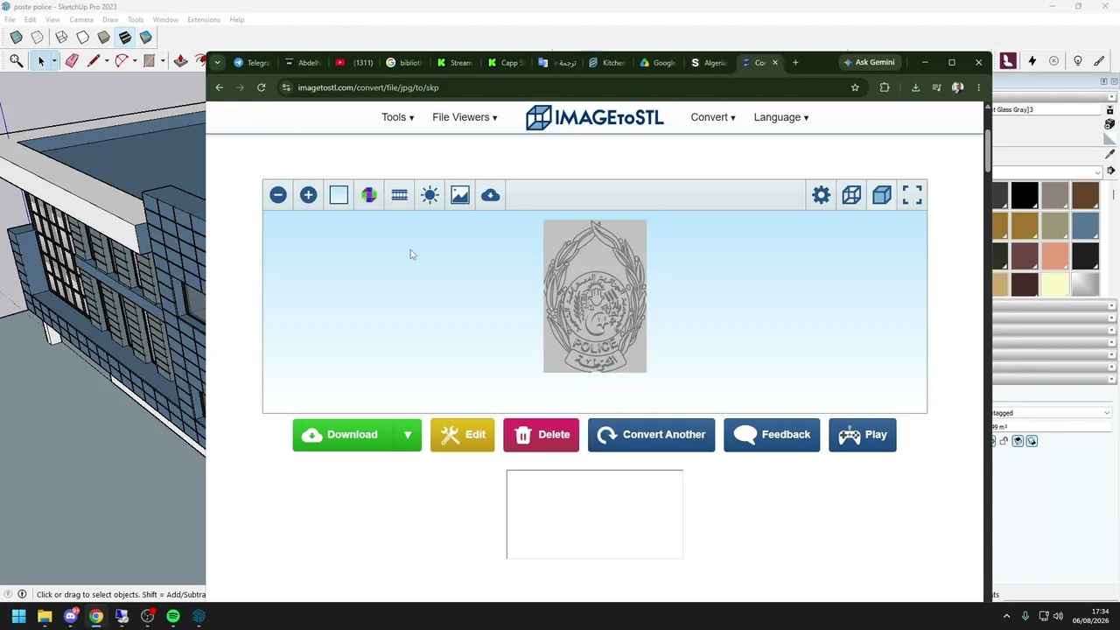The height and width of the screenshot is (630, 1120).
Task: Switch to the Telegram browser tab
Action: click(x=252, y=63)
